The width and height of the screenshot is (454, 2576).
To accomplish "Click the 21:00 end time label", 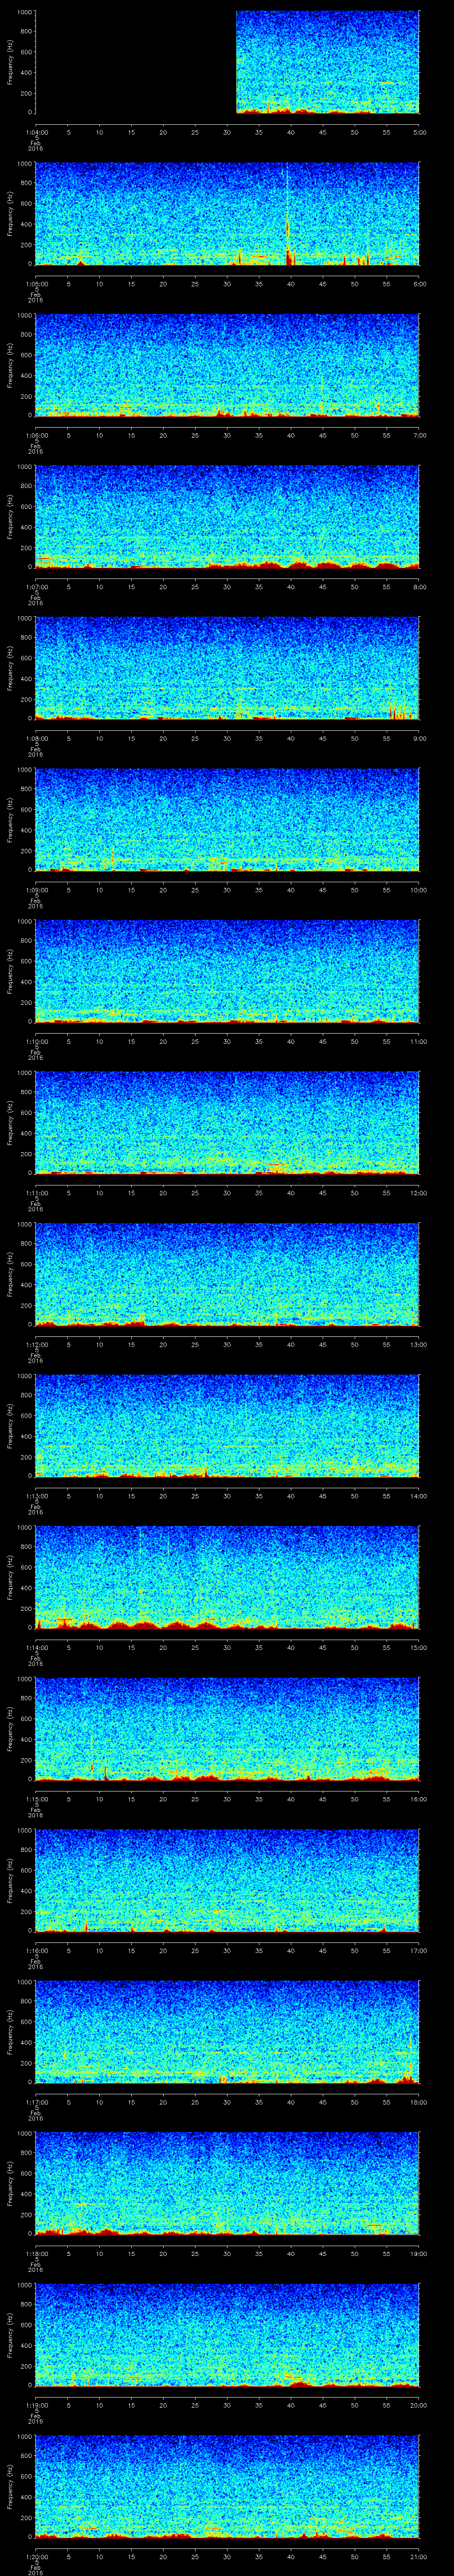I will 419,2556.
